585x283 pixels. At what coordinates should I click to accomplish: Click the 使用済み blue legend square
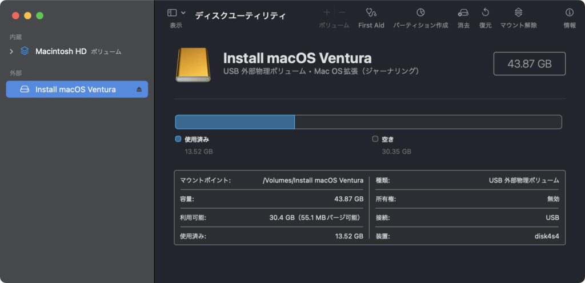[178, 139]
